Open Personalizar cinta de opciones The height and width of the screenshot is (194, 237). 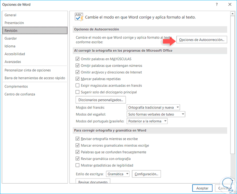[x=28, y=70]
